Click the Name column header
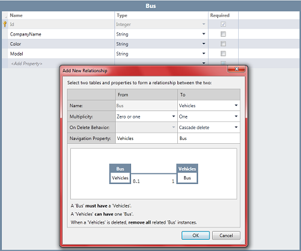This screenshot has height=251, width=301. (x=61, y=15)
